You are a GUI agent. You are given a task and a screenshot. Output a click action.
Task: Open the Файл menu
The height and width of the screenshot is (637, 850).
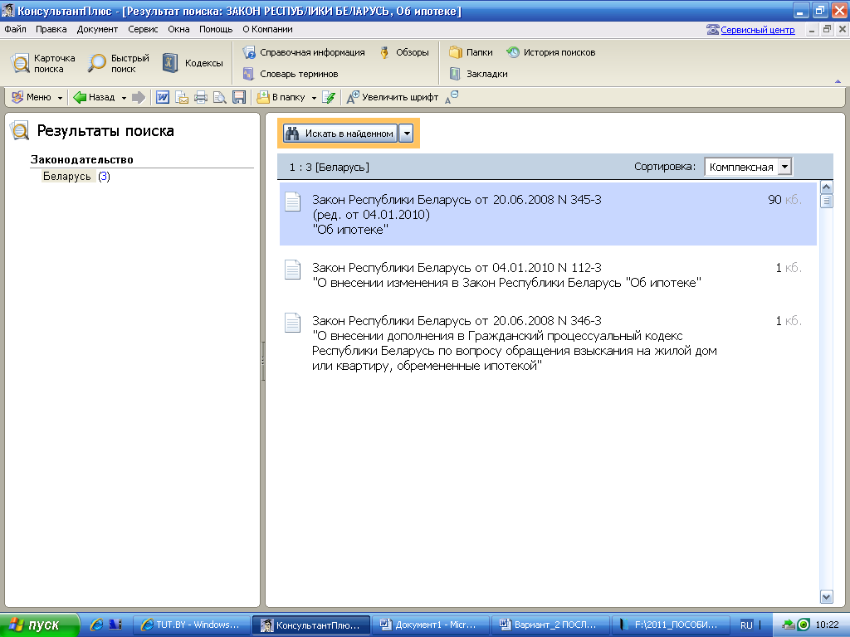[x=15, y=29]
